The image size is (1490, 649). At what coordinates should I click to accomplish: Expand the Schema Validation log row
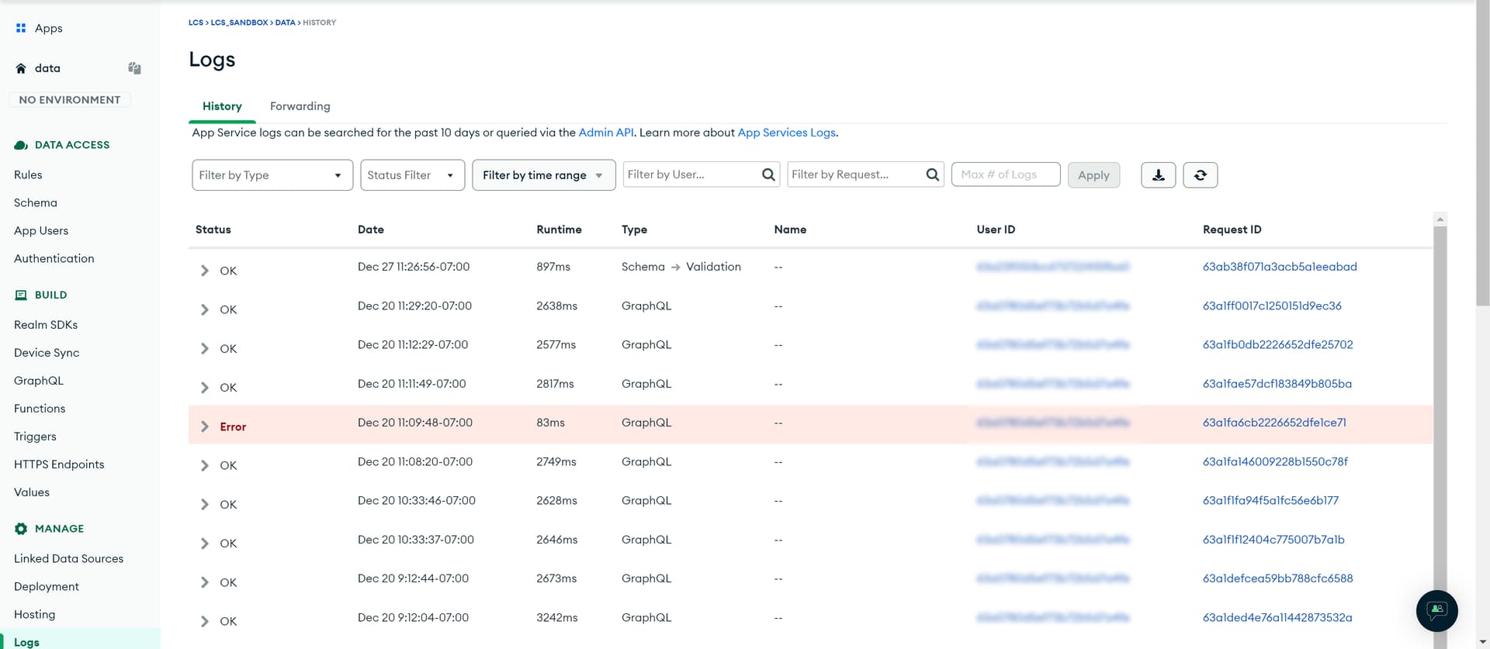pos(204,271)
